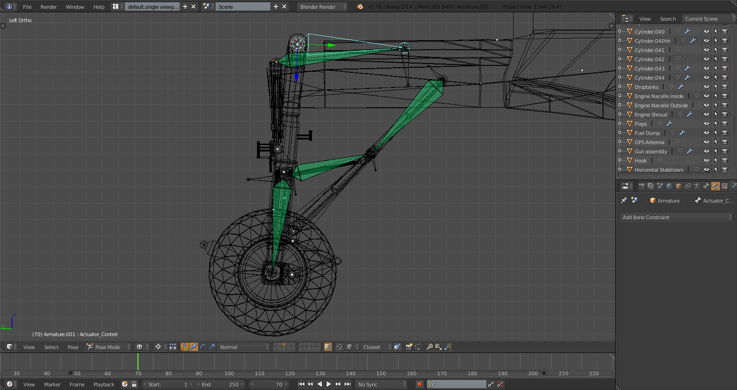Open the File menu
The height and width of the screenshot is (390, 737).
tap(27, 6)
